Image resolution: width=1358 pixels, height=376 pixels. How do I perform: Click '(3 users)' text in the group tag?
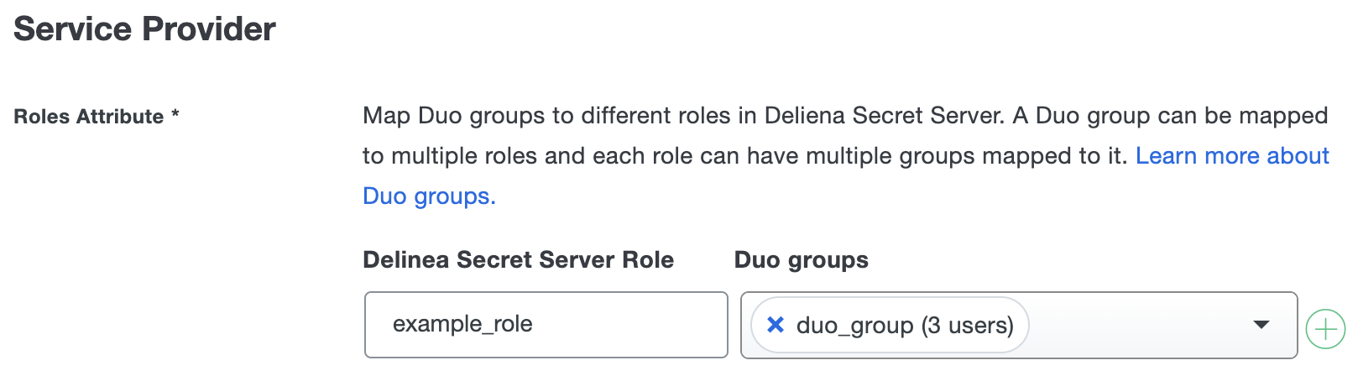click(x=967, y=326)
